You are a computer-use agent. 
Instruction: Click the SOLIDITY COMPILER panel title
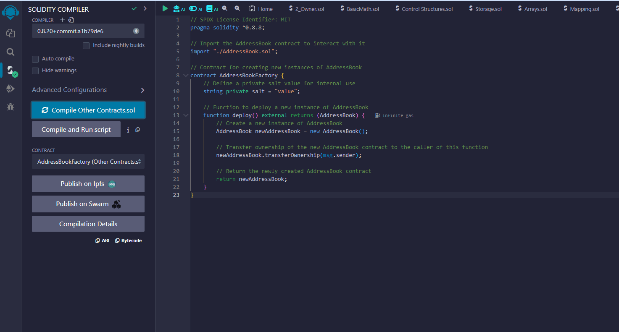pos(58,9)
